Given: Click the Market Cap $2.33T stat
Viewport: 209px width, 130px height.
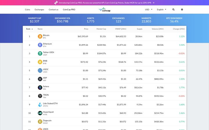Looking at the screenshot, I should tap(35, 20).
